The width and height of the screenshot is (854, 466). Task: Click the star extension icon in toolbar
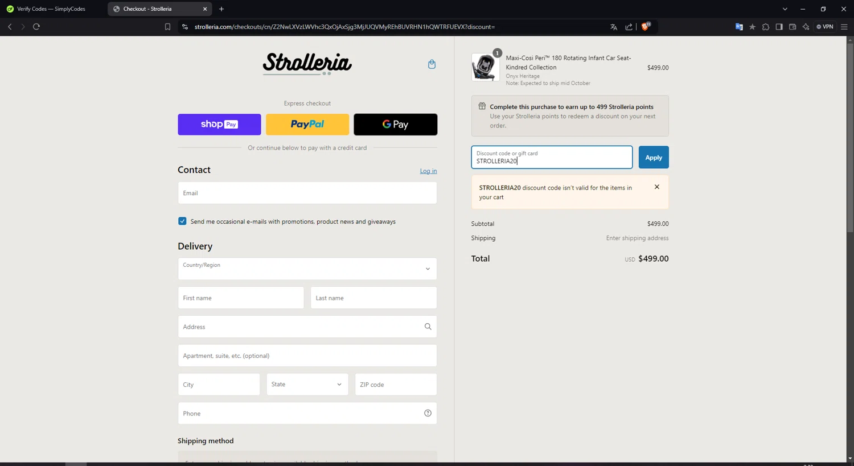pyautogui.click(x=752, y=27)
